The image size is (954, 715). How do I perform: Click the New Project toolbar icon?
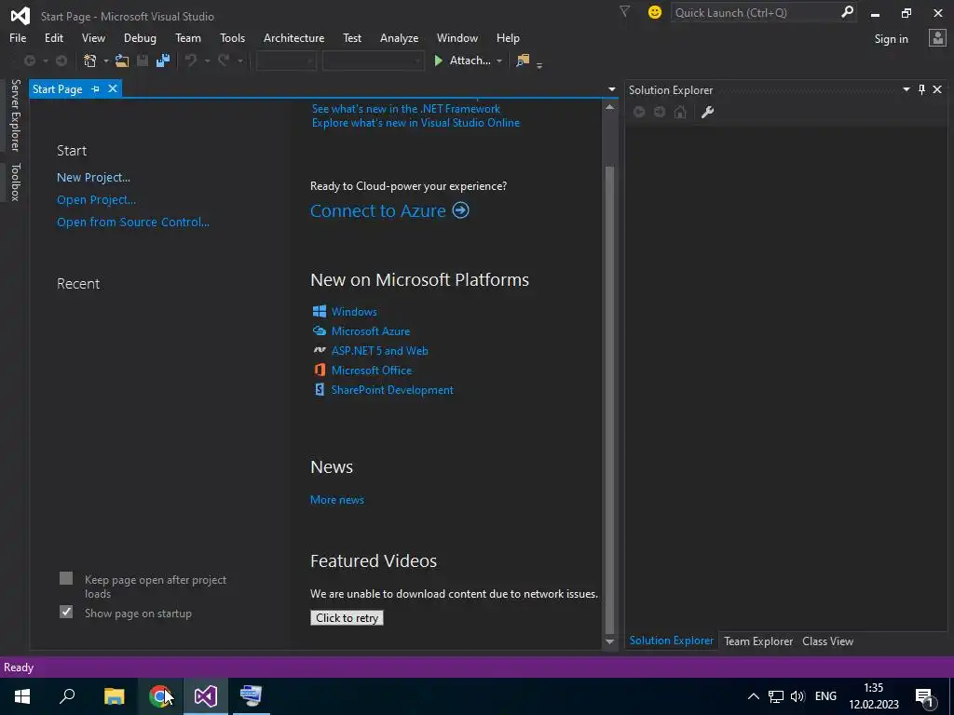tap(90, 61)
